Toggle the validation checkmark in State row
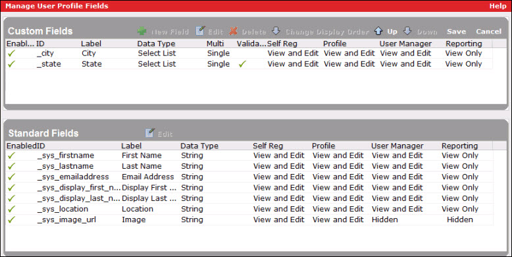Screen dimensions: 512x257 pyautogui.click(x=242, y=64)
